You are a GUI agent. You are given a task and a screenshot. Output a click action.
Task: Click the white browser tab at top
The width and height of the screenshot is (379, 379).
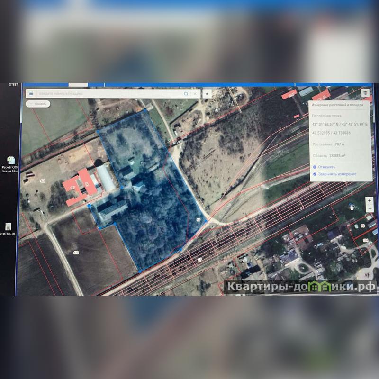(78, 84)
